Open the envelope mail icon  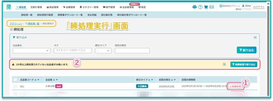pyautogui.click(x=211, y=7)
